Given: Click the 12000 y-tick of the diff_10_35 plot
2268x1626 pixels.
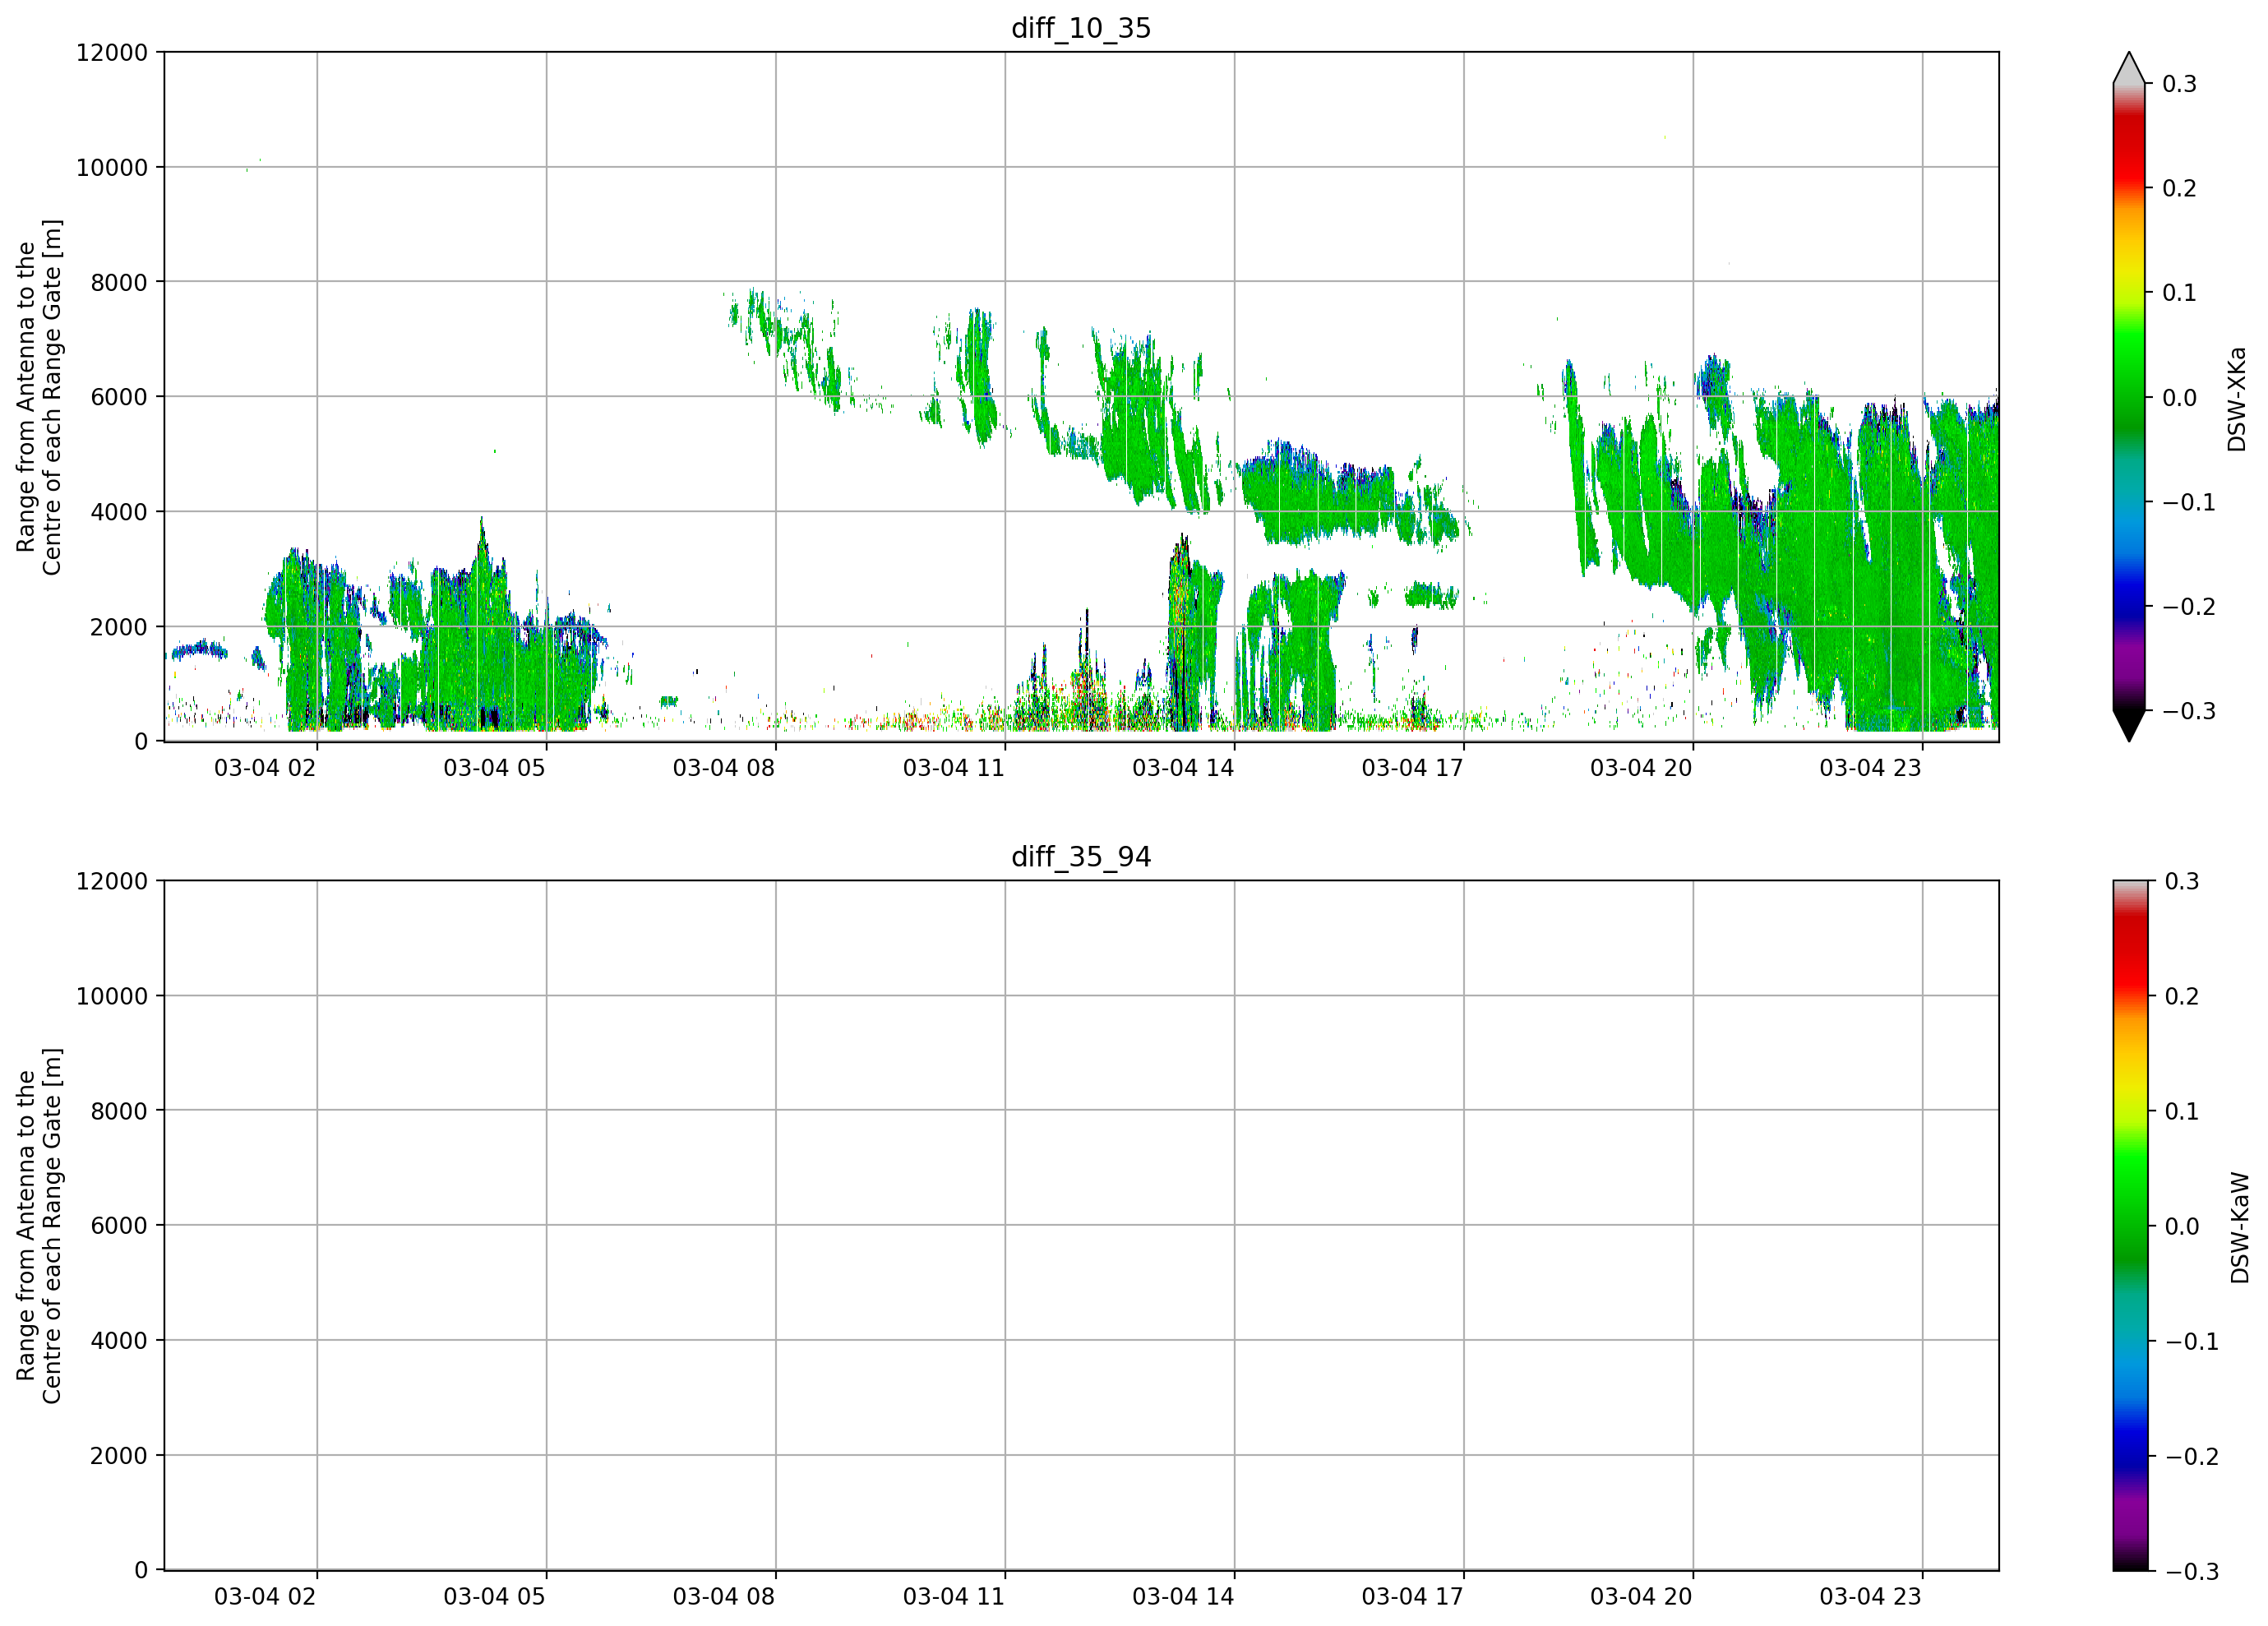Looking at the screenshot, I should click(x=112, y=53).
